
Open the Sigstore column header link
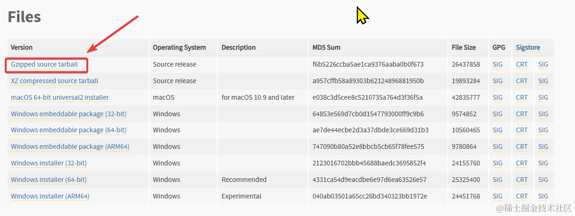point(528,47)
